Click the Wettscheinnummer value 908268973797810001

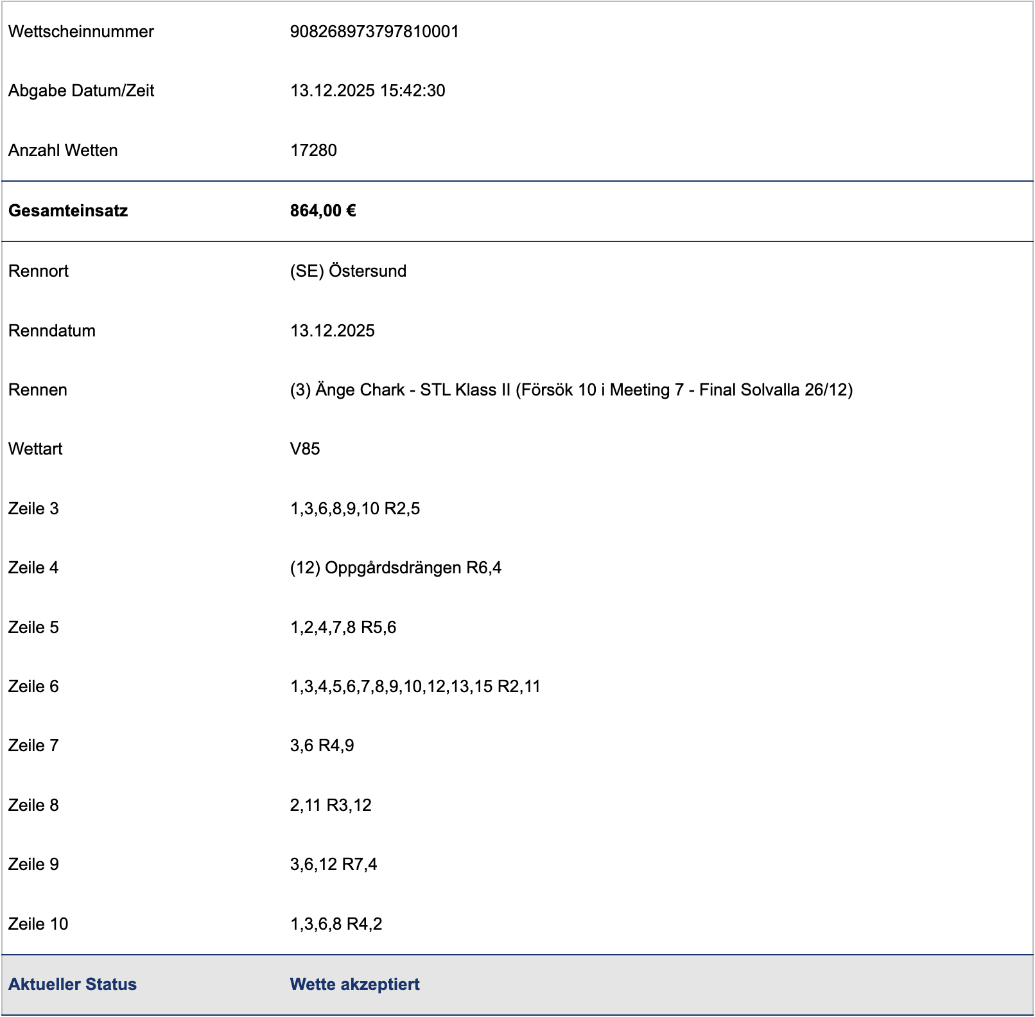tap(374, 31)
